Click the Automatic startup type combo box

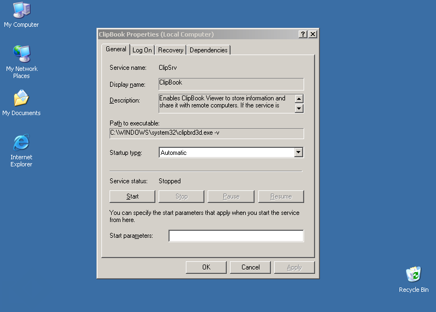coord(231,153)
